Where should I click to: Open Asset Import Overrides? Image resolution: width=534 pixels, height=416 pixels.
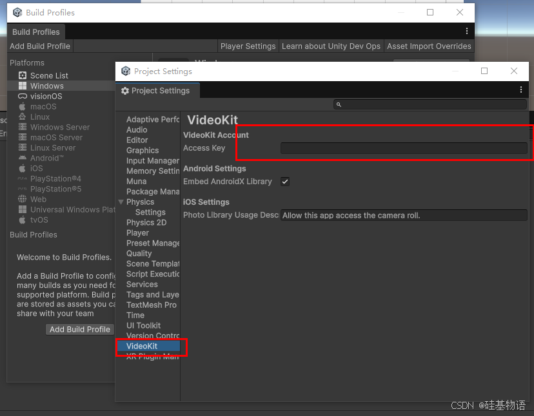(429, 46)
